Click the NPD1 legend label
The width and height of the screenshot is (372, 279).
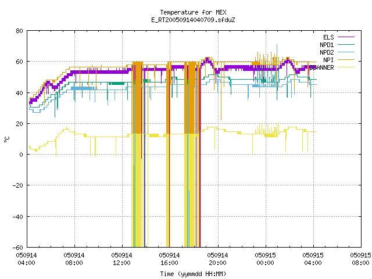click(327, 45)
